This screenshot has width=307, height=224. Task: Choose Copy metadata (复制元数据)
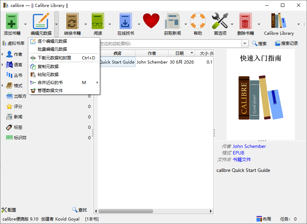64,67
